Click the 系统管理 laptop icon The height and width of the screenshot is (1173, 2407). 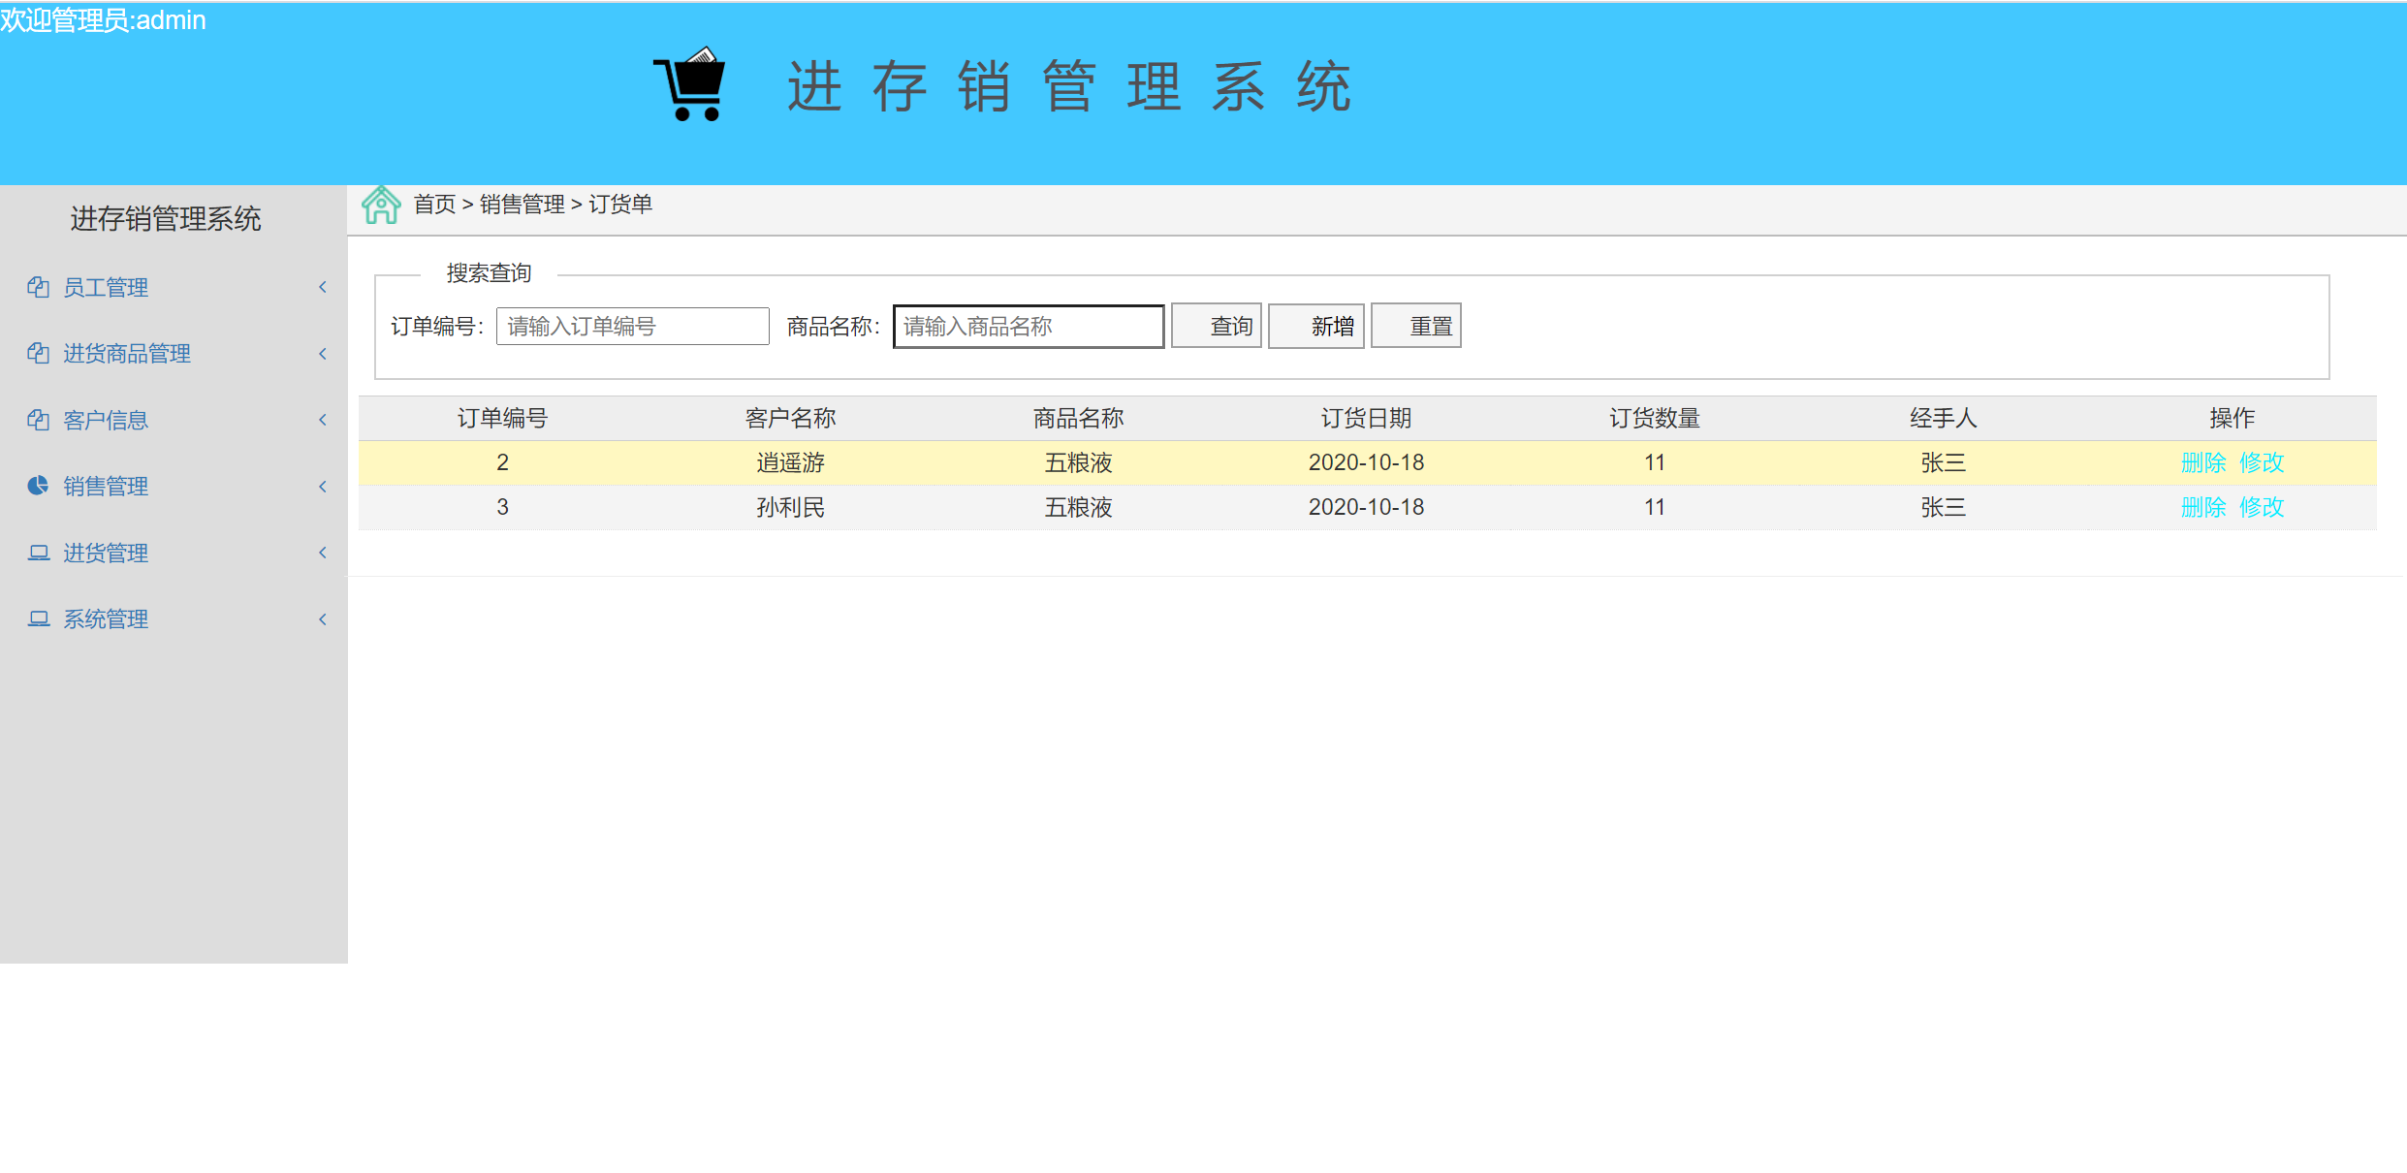pyautogui.click(x=38, y=618)
